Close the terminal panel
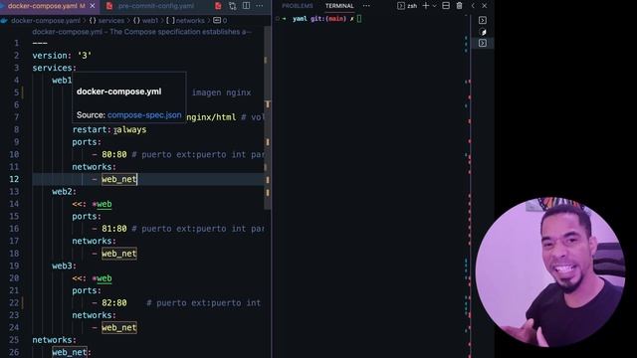Image resolution: width=637 pixels, height=358 pixels. point(485,6)
